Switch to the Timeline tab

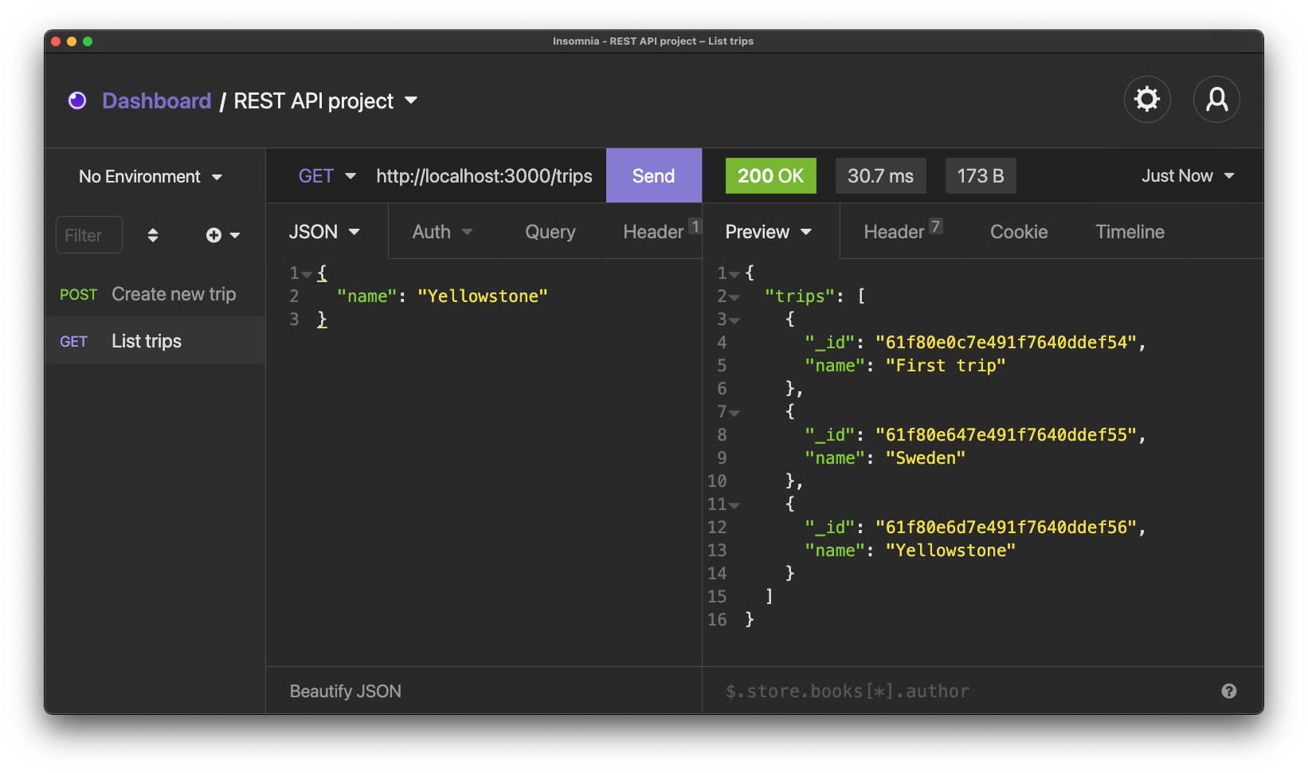1129,232
